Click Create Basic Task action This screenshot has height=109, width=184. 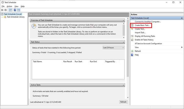[142, 25]
